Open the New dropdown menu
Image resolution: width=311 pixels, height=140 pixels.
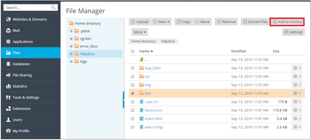point(161,22)
